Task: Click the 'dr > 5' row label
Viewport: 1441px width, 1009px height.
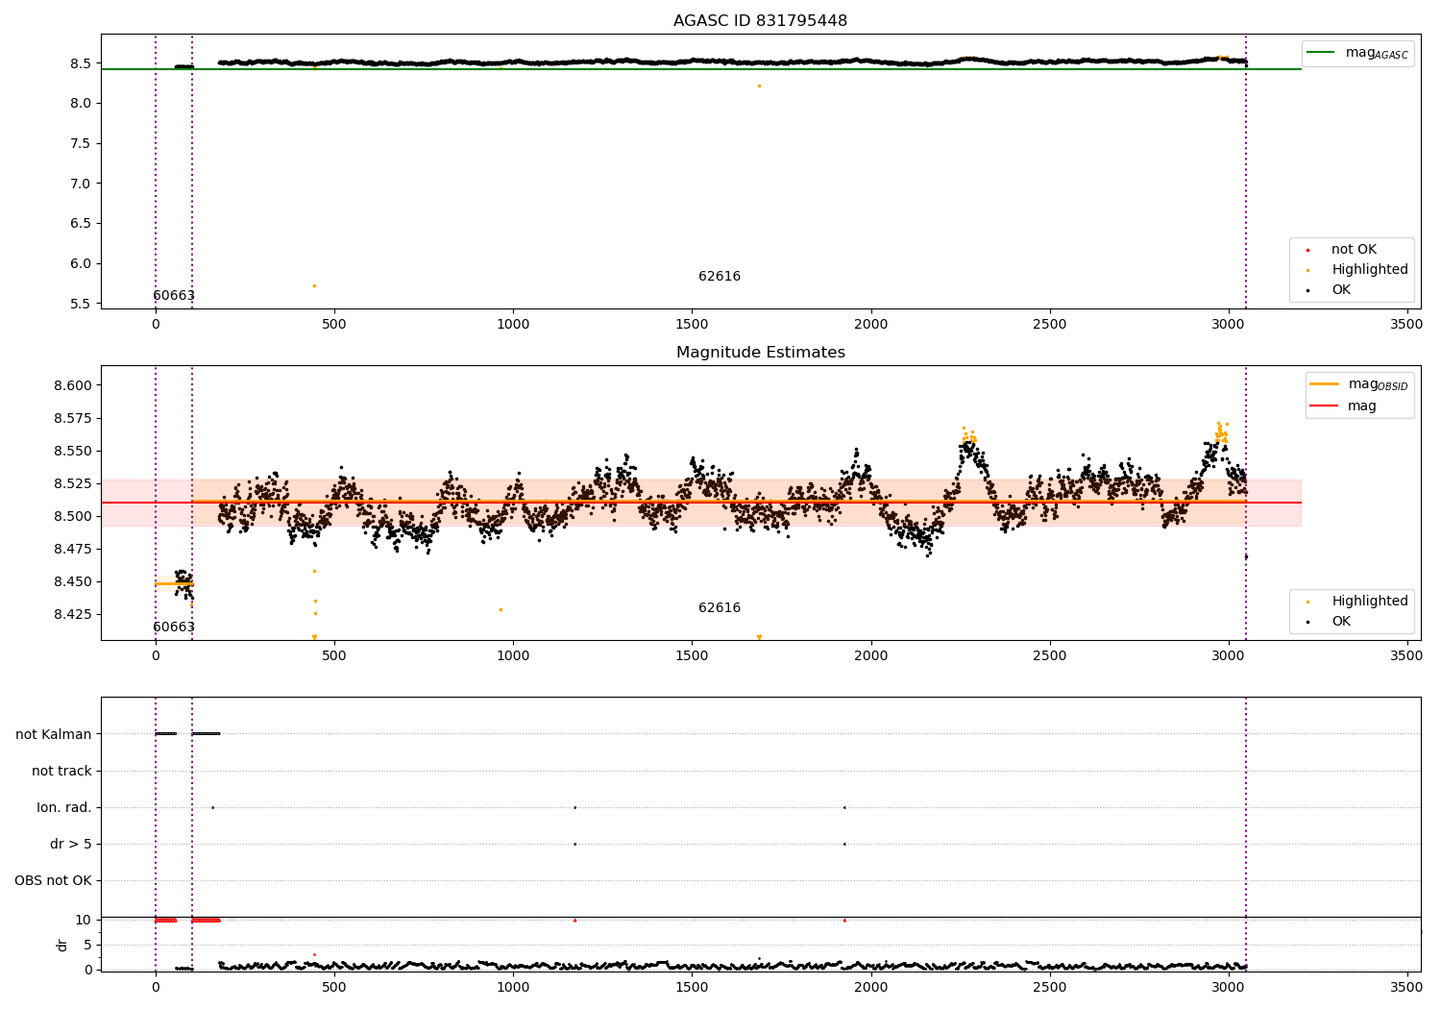Action: coord(71,845)
